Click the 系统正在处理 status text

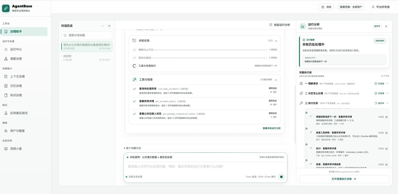coord(135,177)
